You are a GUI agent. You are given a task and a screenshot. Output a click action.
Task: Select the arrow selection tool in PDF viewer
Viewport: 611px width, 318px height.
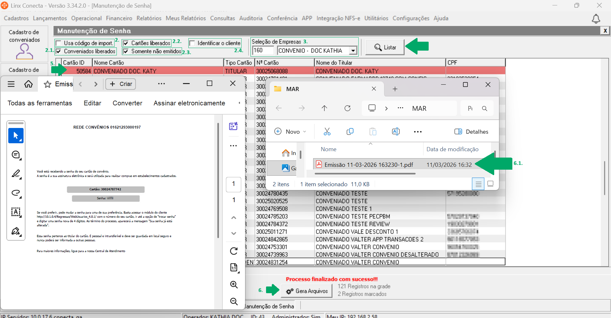(x=16, y=136)
